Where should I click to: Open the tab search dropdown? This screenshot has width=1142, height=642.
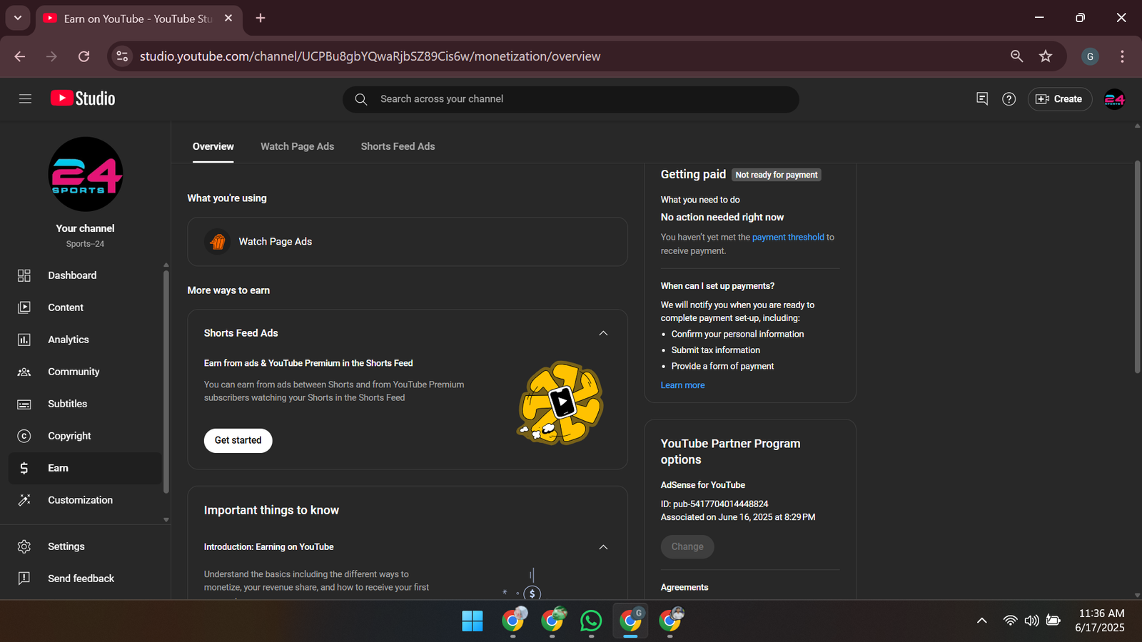tap(18, 18)
